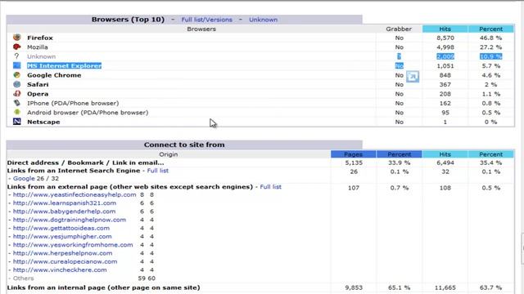Click the Google Chrome icon
524x294 pixels.
[x=16, y=74]
